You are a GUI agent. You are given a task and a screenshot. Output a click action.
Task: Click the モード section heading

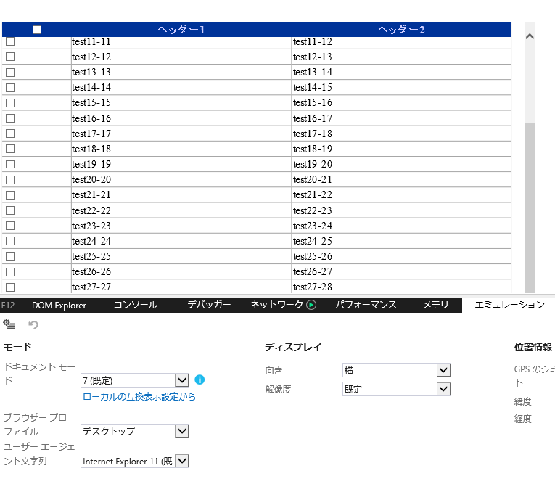[x=17, y=347]
